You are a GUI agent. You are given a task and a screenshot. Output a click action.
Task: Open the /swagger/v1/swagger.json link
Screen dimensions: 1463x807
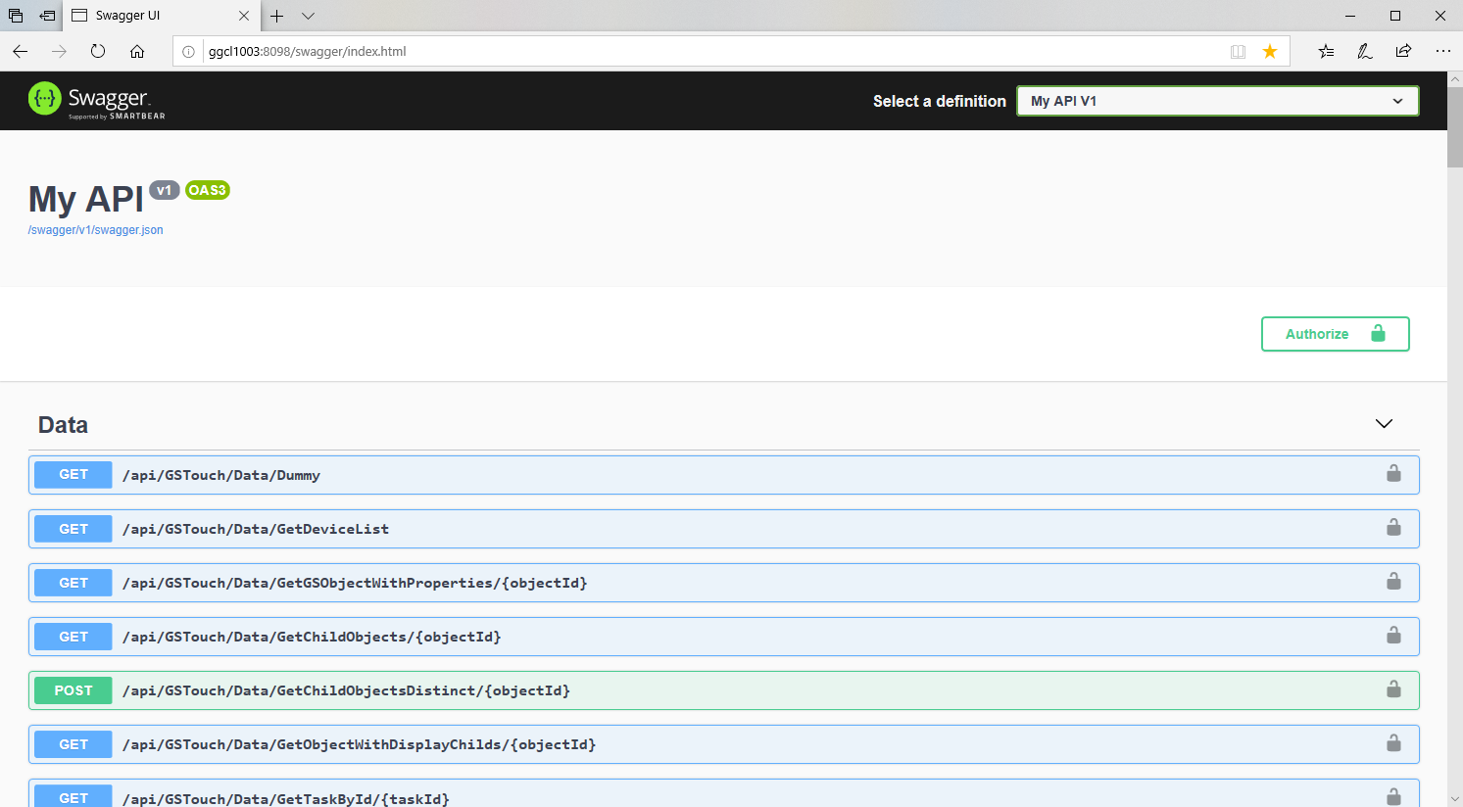(96, 230)
